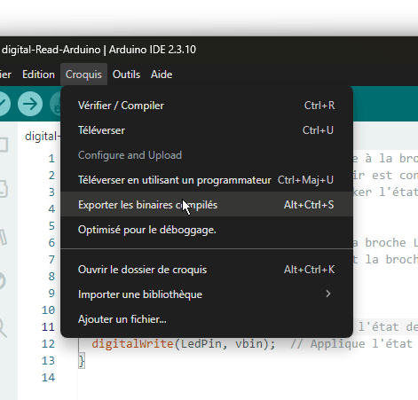This screenshot has height=400, width=418.
Task: Click digitalWrite in line 12 code
Action: (x=132, y=344)
